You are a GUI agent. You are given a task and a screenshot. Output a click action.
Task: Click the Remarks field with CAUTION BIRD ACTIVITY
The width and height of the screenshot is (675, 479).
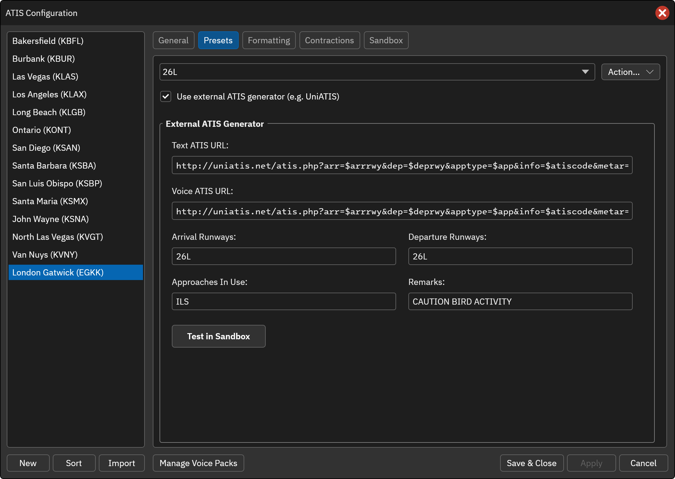tap(520, 302)
